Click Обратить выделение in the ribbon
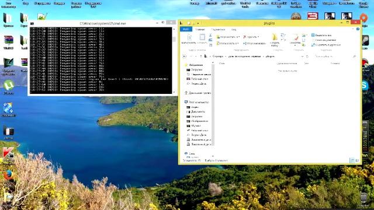374x210 pixels. 326,45
